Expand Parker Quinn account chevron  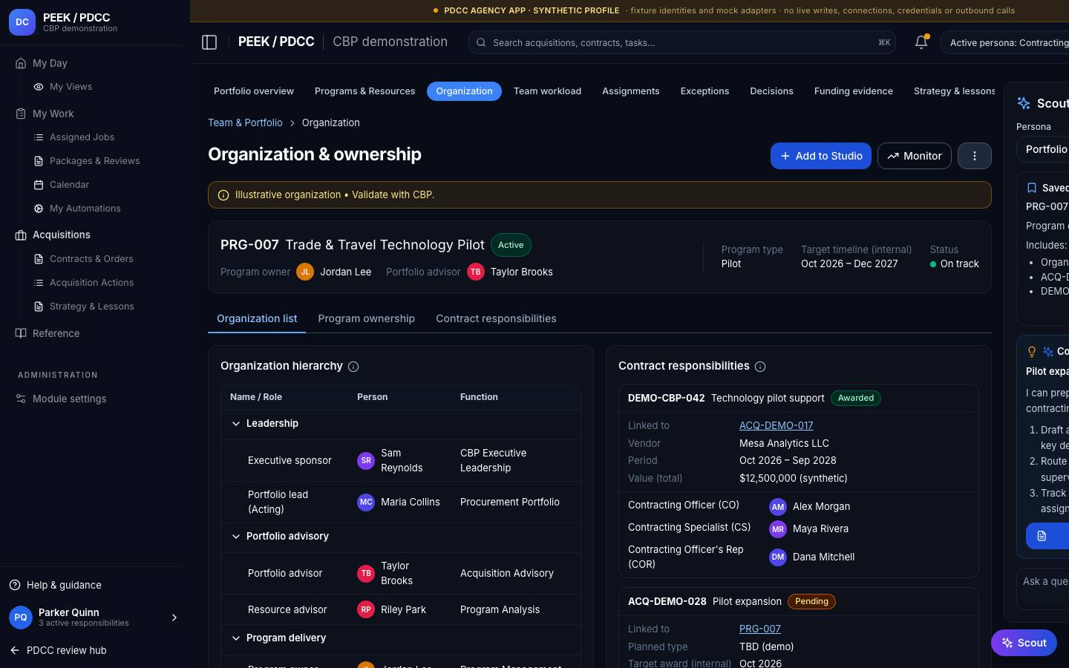pos(174,618)
